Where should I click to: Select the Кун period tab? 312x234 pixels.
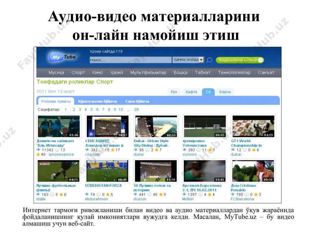point(174,92)
